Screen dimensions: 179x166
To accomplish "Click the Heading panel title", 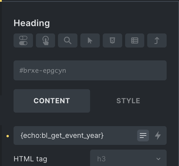I will click(x=32, y=23).
